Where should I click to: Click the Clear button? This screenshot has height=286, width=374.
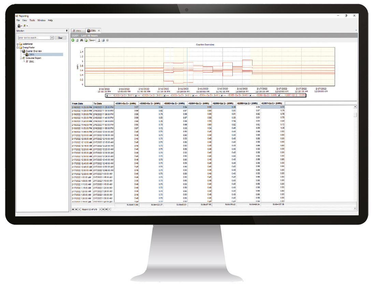pos(60,38)
